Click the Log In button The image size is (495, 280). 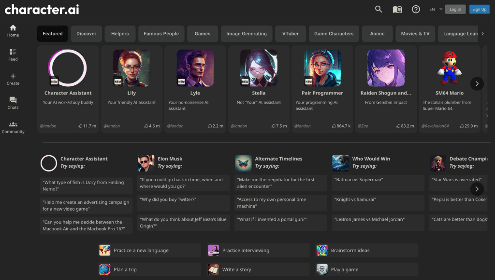pyautogui.click(x=455, y=9)
